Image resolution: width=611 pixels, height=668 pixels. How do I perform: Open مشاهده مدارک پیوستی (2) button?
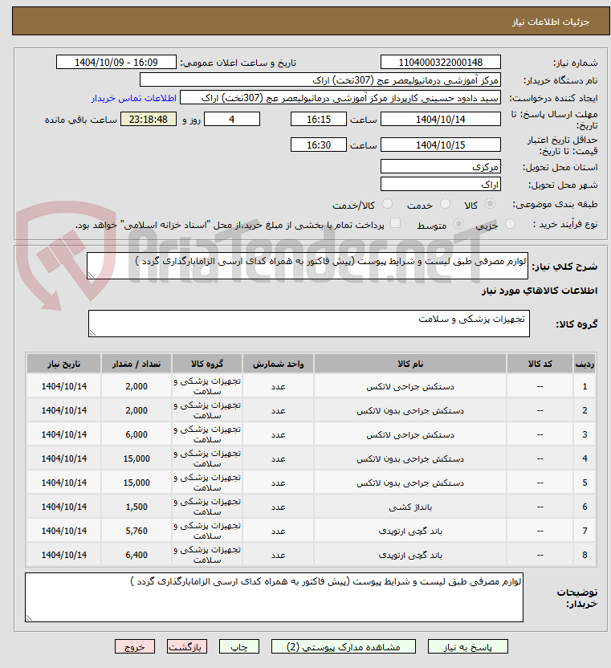coord(344,646)
